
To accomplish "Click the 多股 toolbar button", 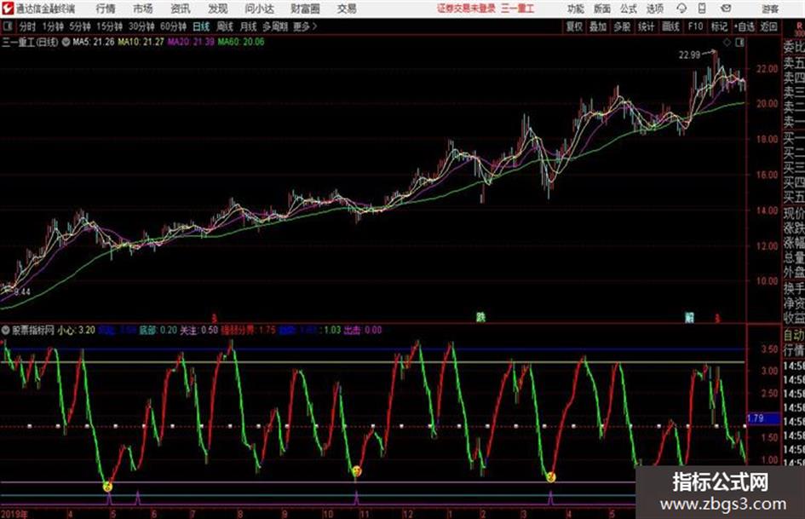I will [x=622, y=26].
